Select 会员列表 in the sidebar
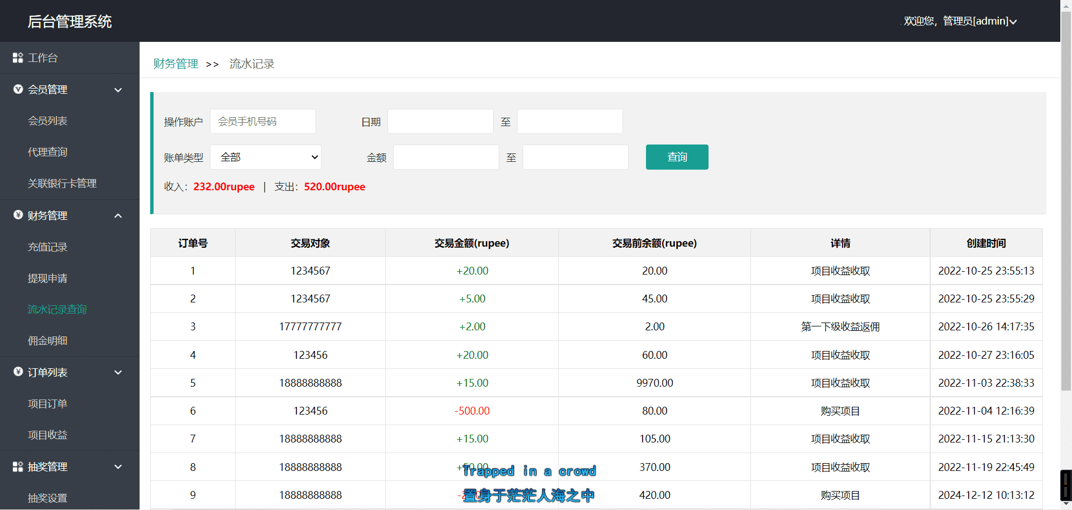 tap(47, 121)
